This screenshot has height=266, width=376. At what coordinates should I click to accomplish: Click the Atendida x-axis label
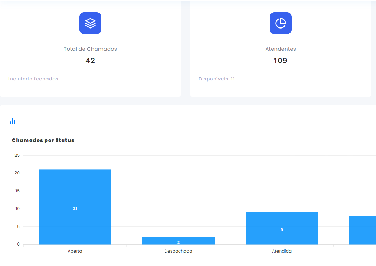point(282,251)
